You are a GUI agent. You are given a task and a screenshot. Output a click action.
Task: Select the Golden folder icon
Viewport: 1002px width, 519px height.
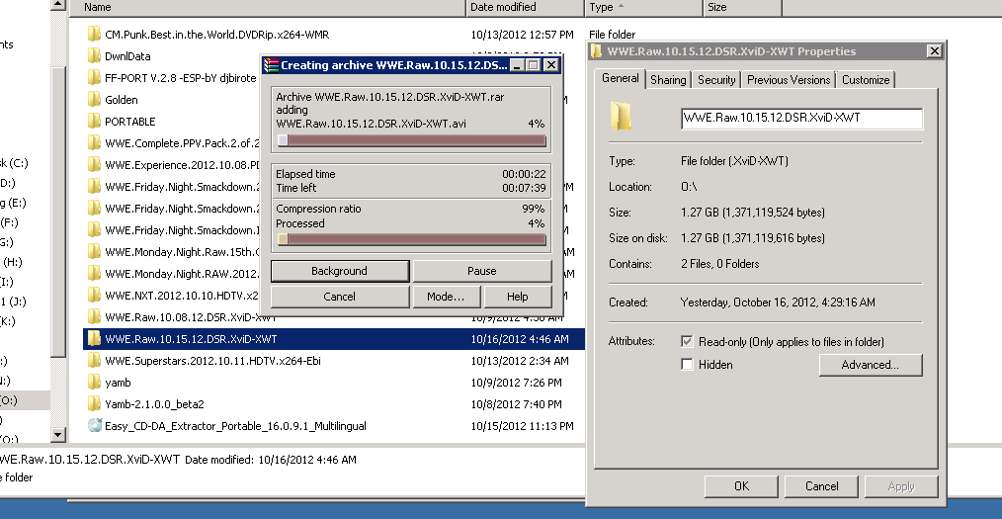click(x=94, y=99)
